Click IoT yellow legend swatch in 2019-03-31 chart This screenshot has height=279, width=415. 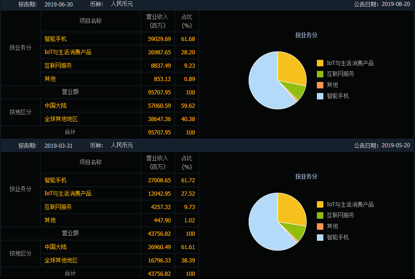coord(320,204)
